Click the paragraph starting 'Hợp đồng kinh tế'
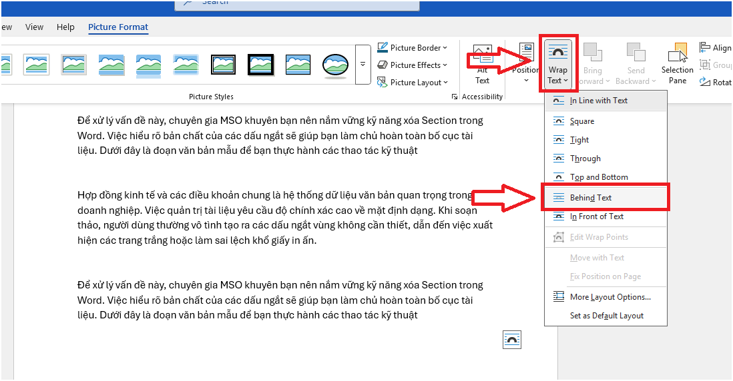This screenshot has height=381, width=733. pyautogui.click(x=285, y=218)
